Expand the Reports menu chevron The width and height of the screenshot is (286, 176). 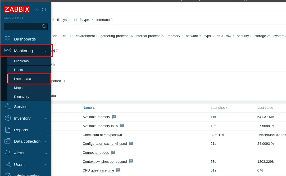point(46,130)
